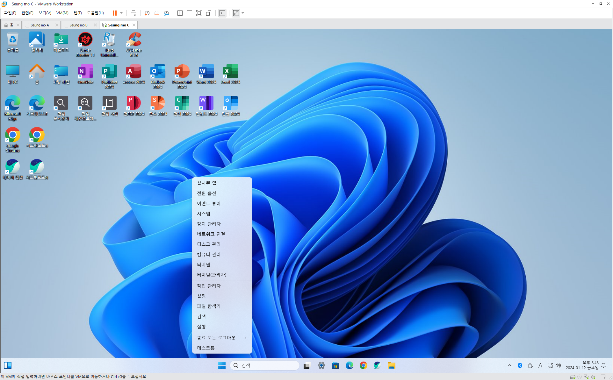Open the VM(M) menu
This screenshot has height=380, width=613.
click(62, 13)
